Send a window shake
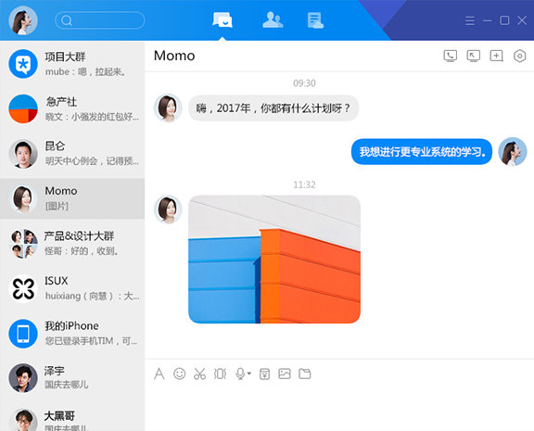 [x=220, y=374]
